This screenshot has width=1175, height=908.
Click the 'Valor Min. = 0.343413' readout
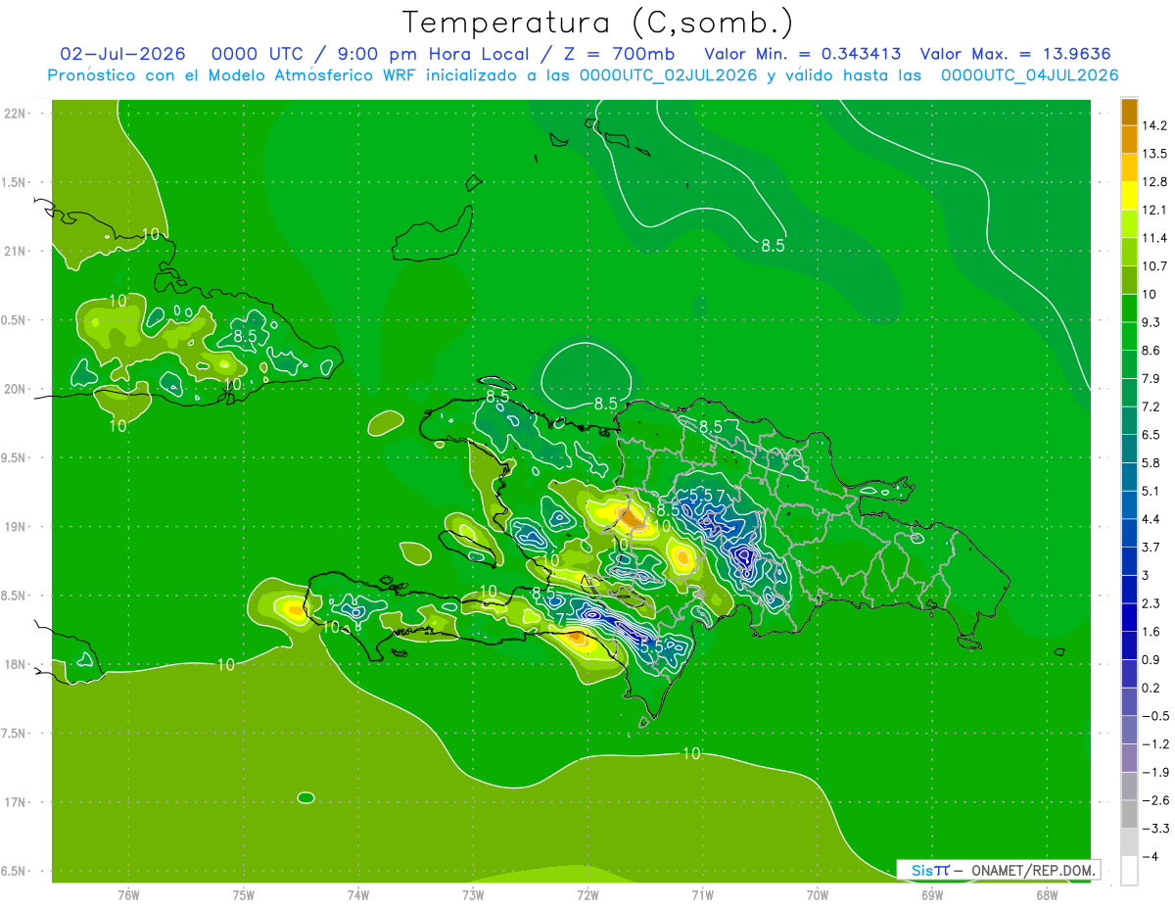click(802, 53)
